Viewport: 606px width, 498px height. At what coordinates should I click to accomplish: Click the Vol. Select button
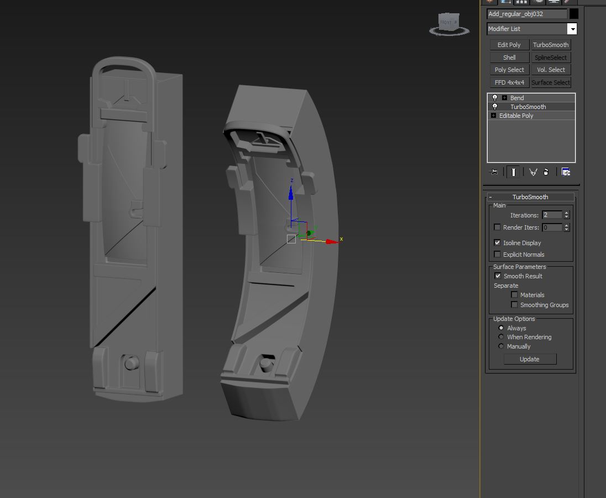pyautogui.click(x=551, y=70)
